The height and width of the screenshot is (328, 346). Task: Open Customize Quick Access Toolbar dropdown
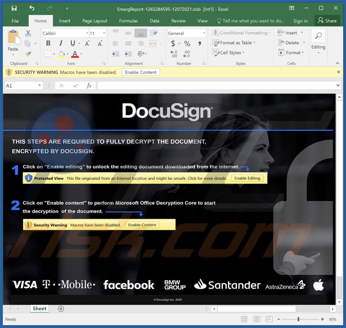67,9
